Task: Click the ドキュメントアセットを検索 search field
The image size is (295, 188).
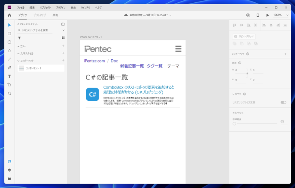Action: 35,30
